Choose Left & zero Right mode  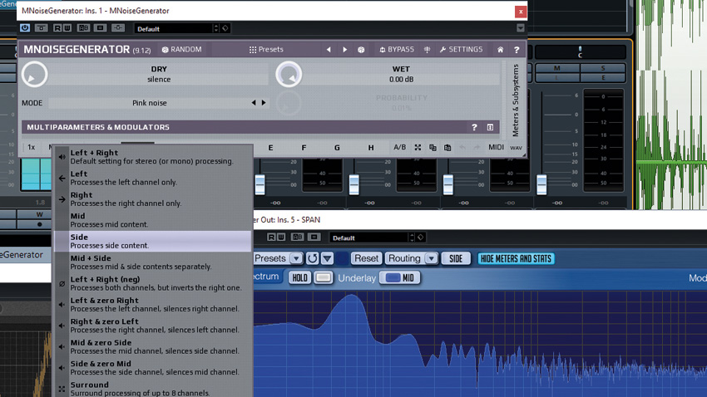[153, 305]
